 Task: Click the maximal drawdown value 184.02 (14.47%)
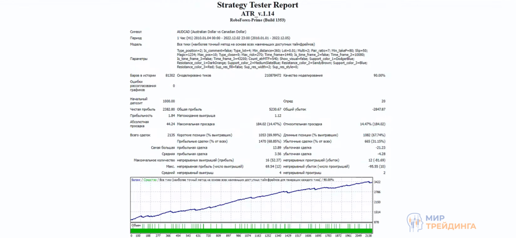267,123
